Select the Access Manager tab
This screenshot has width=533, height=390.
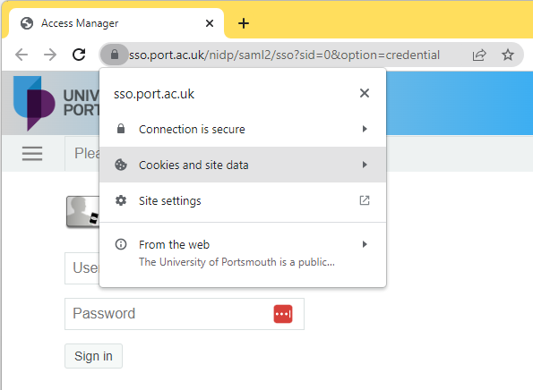coord(116,23)
